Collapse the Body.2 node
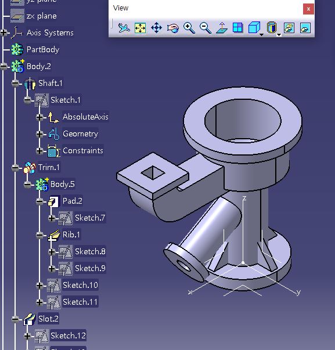335x350 pixels. tap(4, 66)
